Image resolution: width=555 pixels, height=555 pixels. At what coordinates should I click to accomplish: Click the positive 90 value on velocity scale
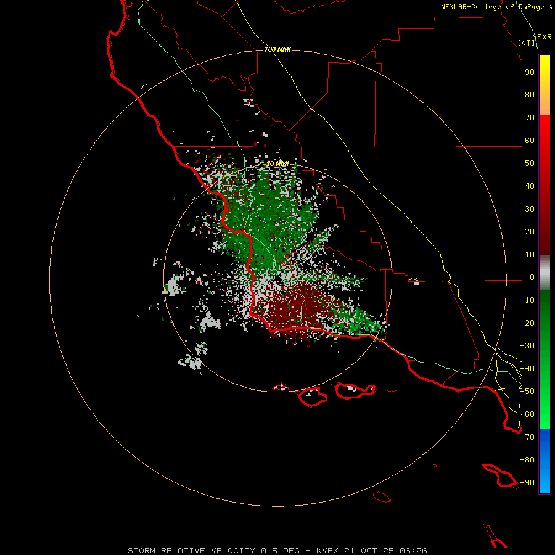tap(530, 72)
